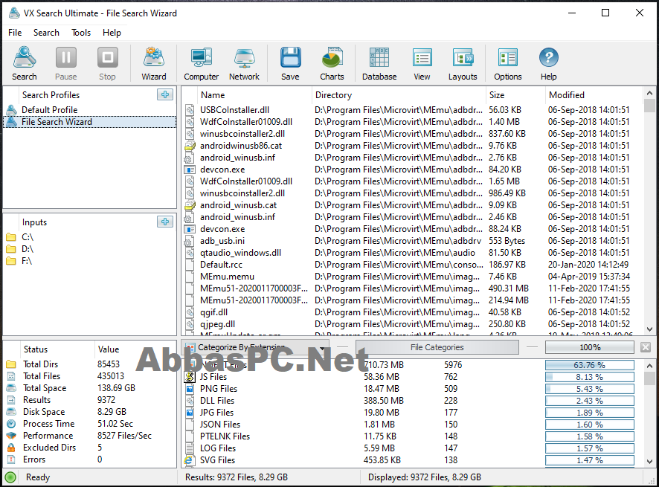This screenshot has width=659, height=487.
Task: Sort results by the Size column header
Action: click(515, 95)
